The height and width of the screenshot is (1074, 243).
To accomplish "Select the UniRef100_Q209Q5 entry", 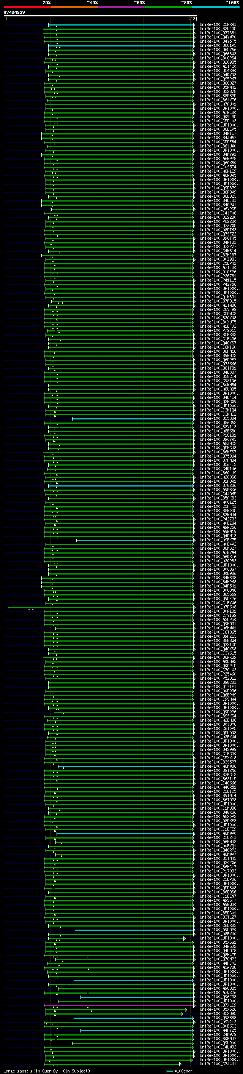I will coord(218,62).
